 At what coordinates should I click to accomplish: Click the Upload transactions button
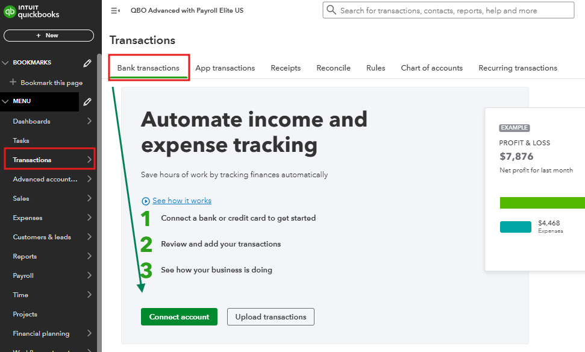coord(271,316)
